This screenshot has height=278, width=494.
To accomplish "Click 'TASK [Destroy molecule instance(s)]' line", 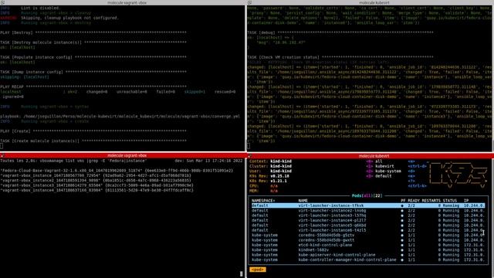I will 93,42.
